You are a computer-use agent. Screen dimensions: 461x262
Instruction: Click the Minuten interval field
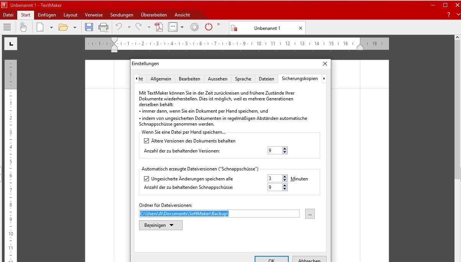275,178
